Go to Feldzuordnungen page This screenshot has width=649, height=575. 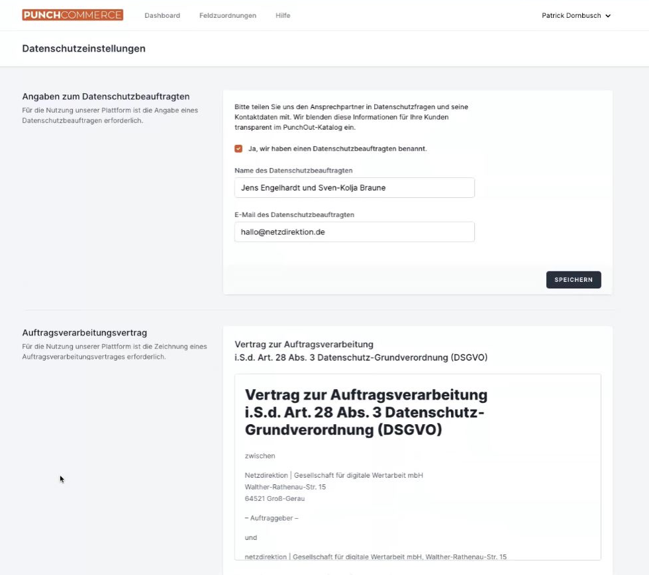click(x=228, y=15)
